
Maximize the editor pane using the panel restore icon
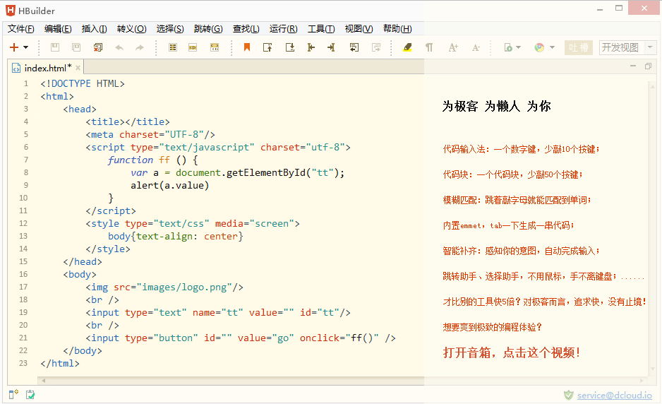pos(648,66)
